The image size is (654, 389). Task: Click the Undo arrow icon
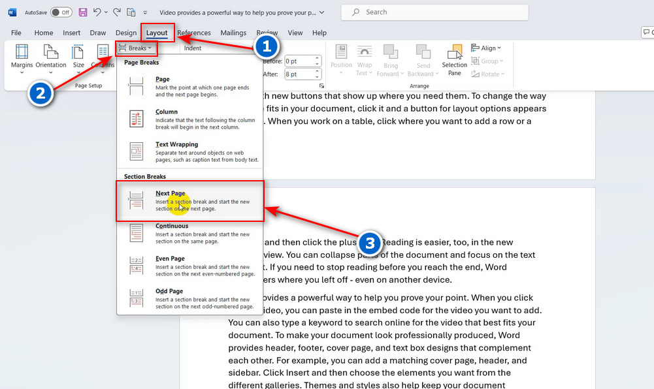tap(97, 12)
